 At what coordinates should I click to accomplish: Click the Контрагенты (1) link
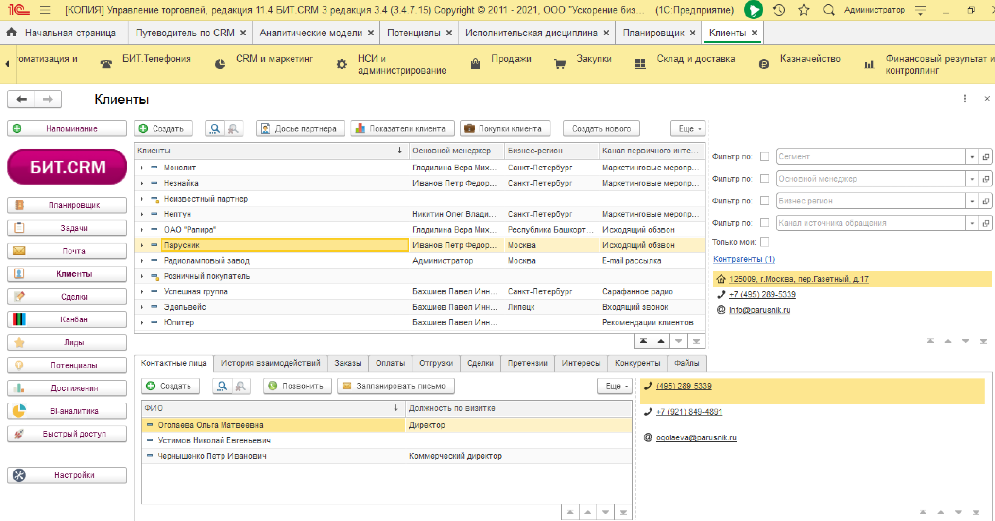(743, 259)
